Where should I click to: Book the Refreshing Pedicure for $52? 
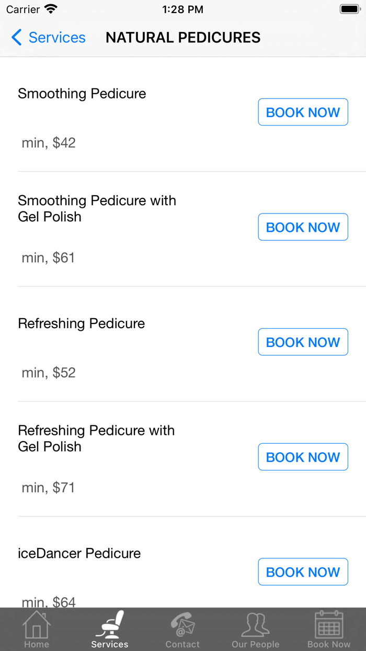pos(303,342)
